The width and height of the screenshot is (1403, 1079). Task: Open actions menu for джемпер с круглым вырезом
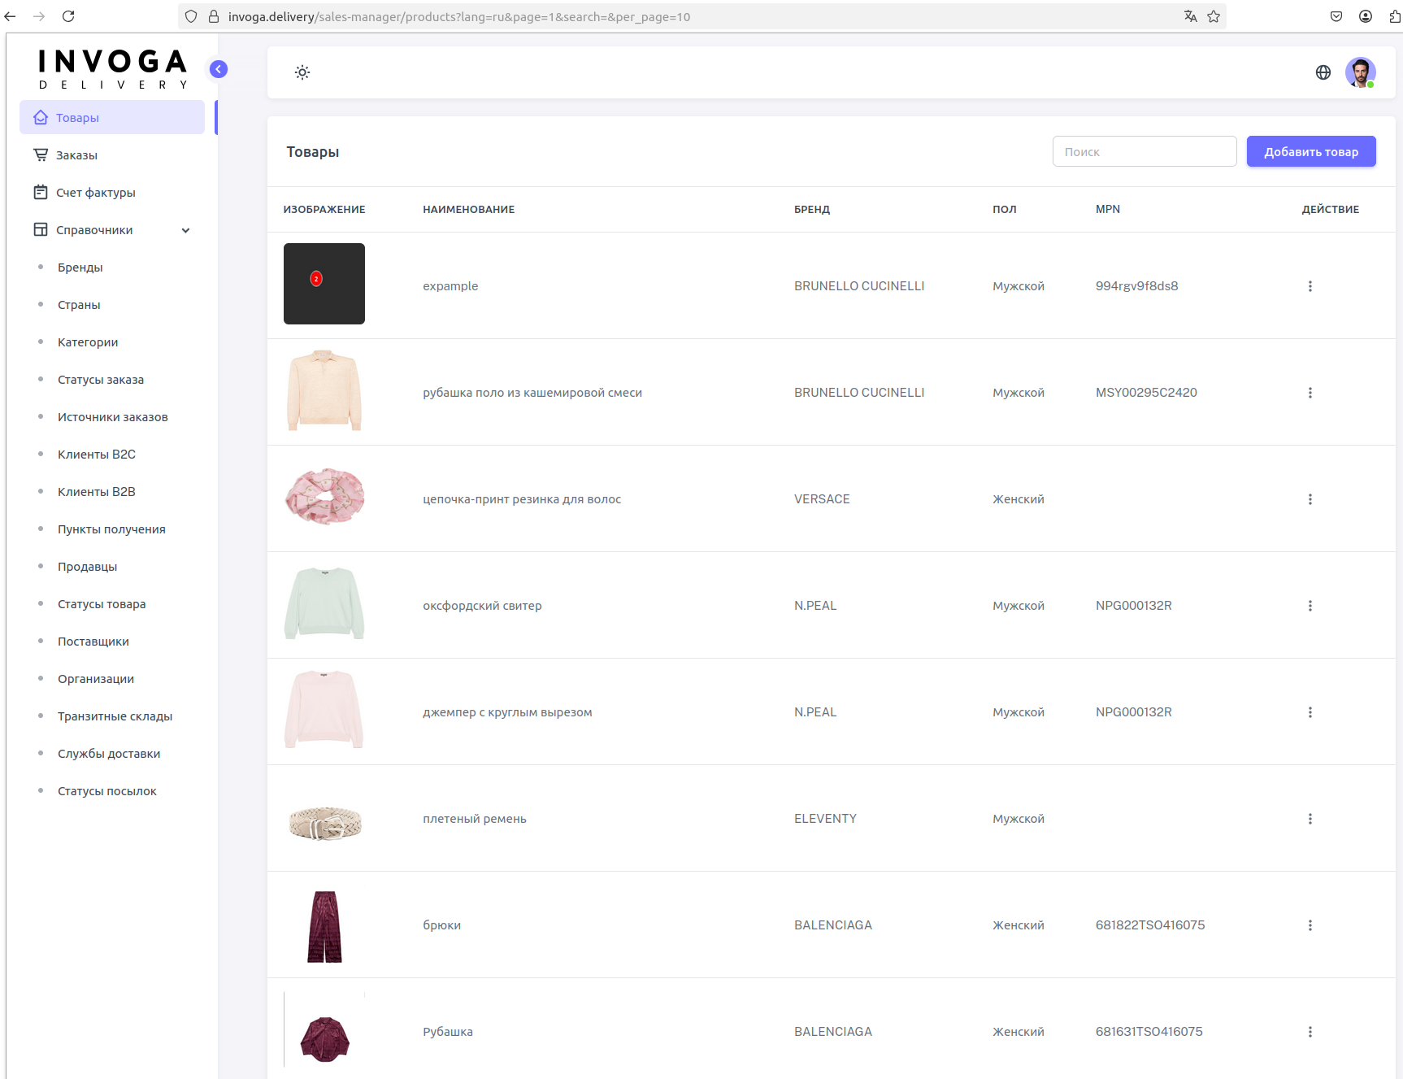click(1310, 712)
